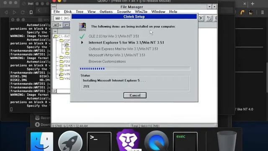Viewport: 268px width, 151px height.
Task: Open the browser hamburger menu
Action: [263, 13]
